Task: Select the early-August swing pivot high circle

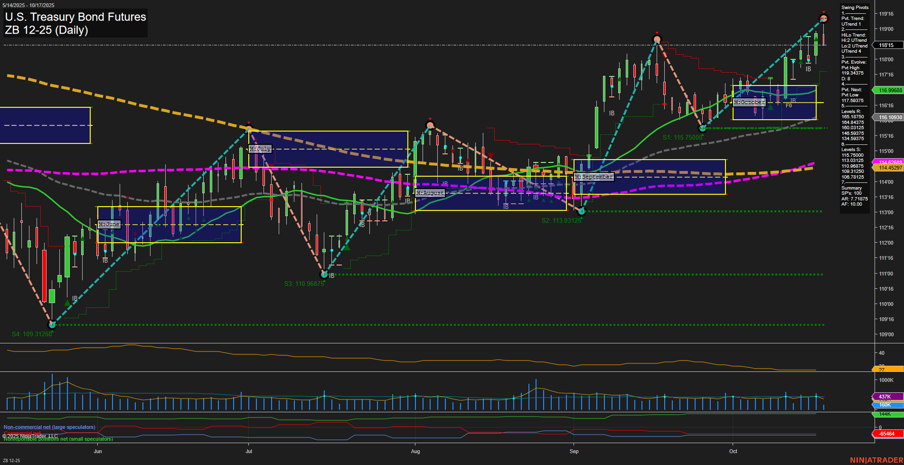Action: (x=430, y=125)
